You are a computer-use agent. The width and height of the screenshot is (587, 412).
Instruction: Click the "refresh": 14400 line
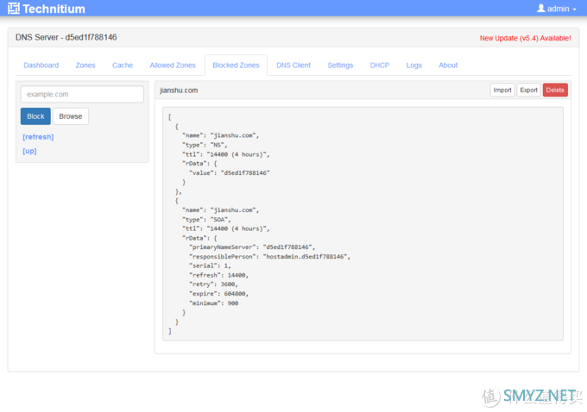tap(218, 275)
